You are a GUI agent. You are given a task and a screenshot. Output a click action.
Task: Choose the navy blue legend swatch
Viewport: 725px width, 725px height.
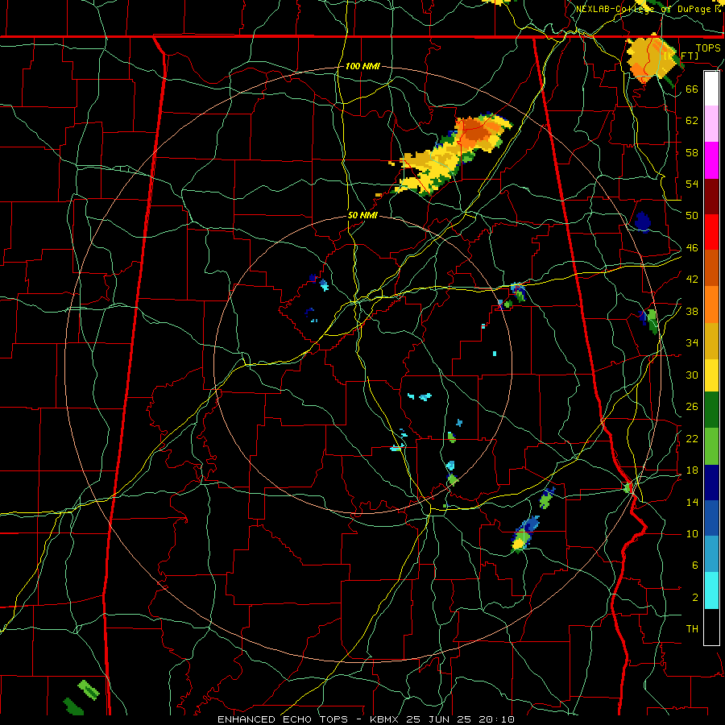711,483
